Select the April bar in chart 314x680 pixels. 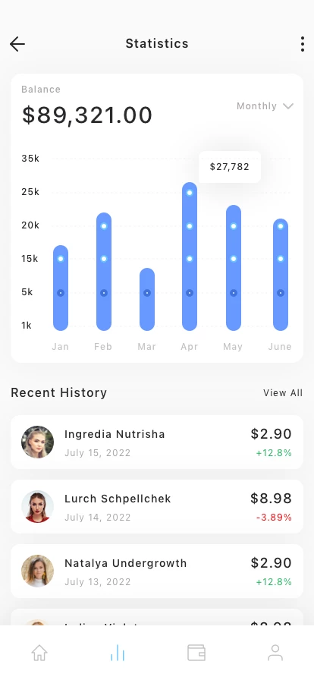click(x=190, y=257)
